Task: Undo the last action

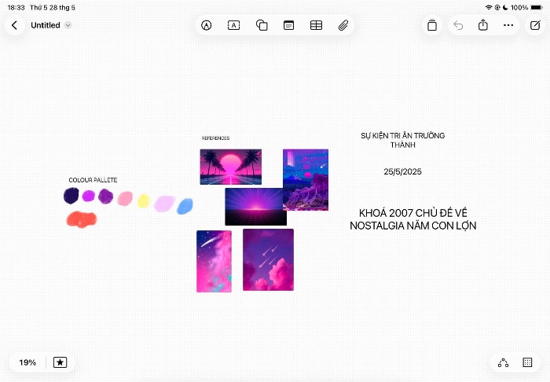Action: 458,25
